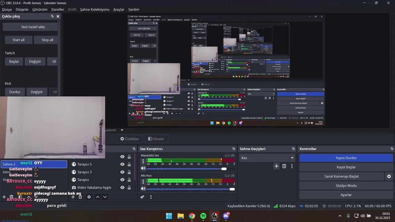
Task: Stop streaming with Yayını Durdur
Action: 346,158
